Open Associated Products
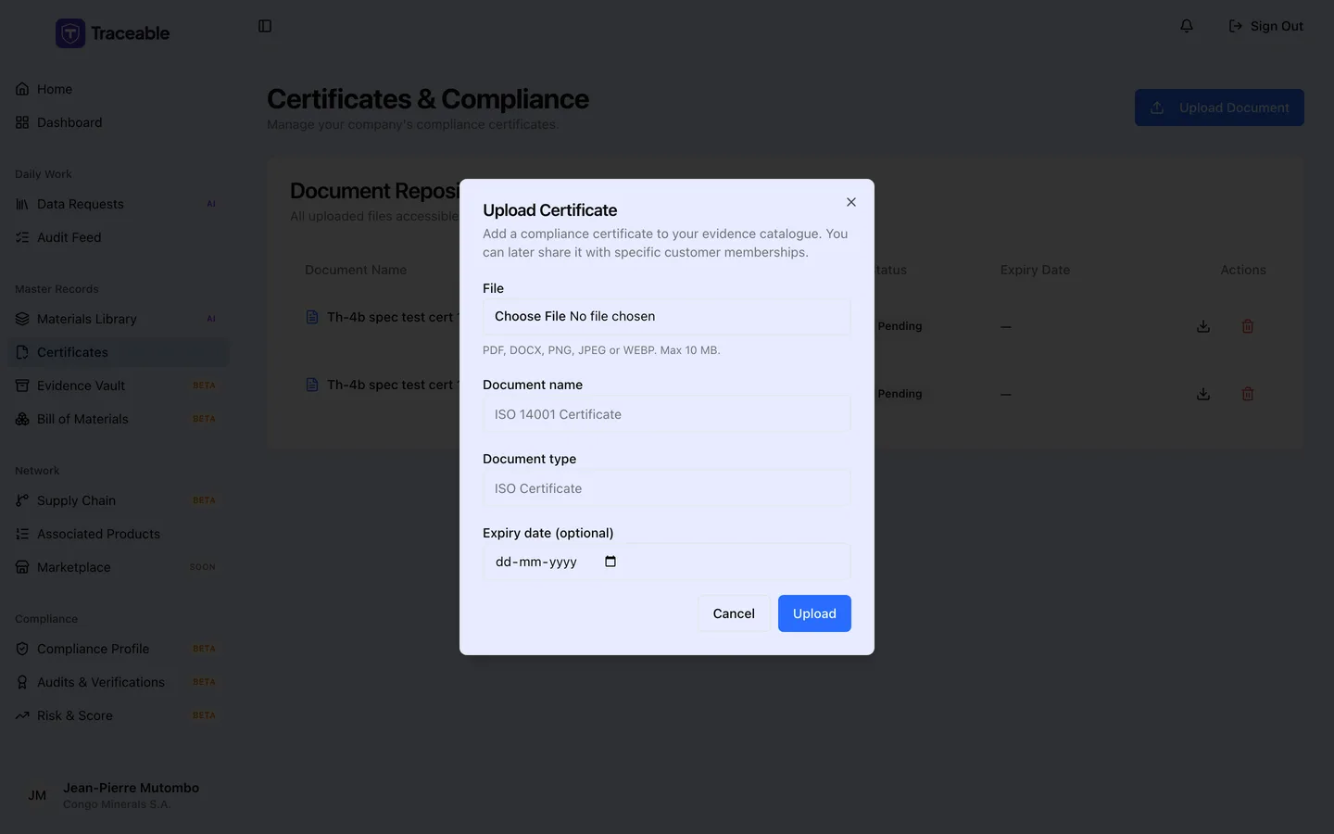This screenshot has width=1334, height=834. coord(118,534)
